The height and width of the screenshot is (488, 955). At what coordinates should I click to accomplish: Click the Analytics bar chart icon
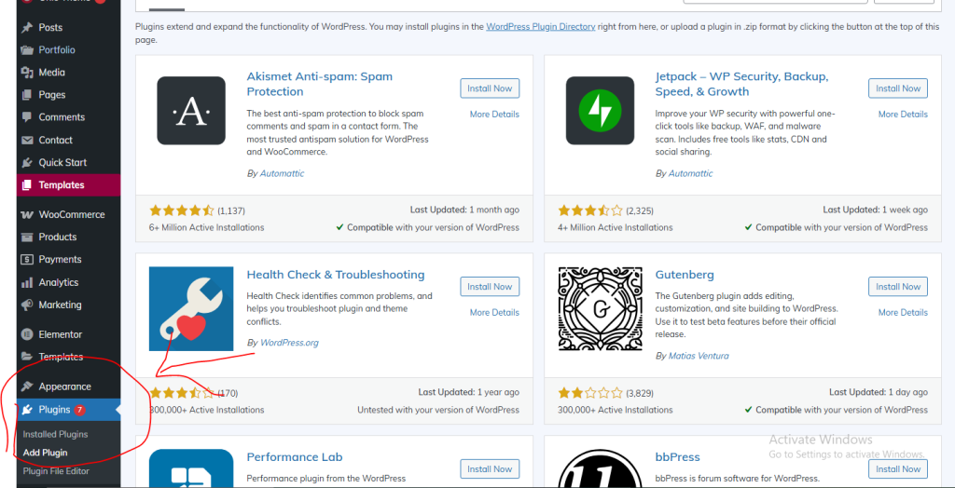pos(27,282)
